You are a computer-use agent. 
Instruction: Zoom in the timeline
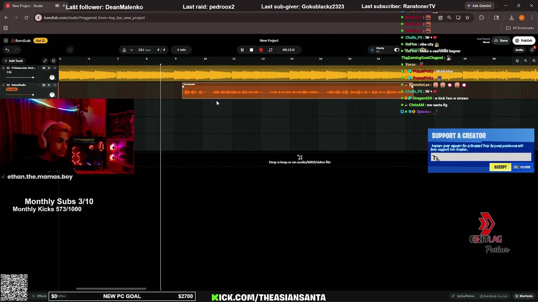(534, 61)
